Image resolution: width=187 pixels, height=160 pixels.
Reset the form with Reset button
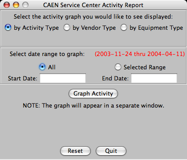click(75, 151)
